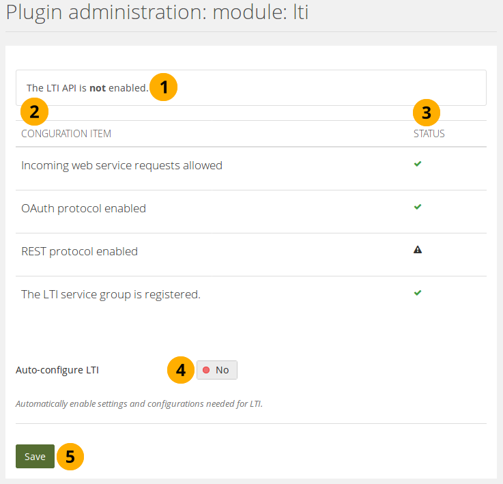The image size is (503, 484).
Task: Click the Status column header
Action: tap(429, 134)
